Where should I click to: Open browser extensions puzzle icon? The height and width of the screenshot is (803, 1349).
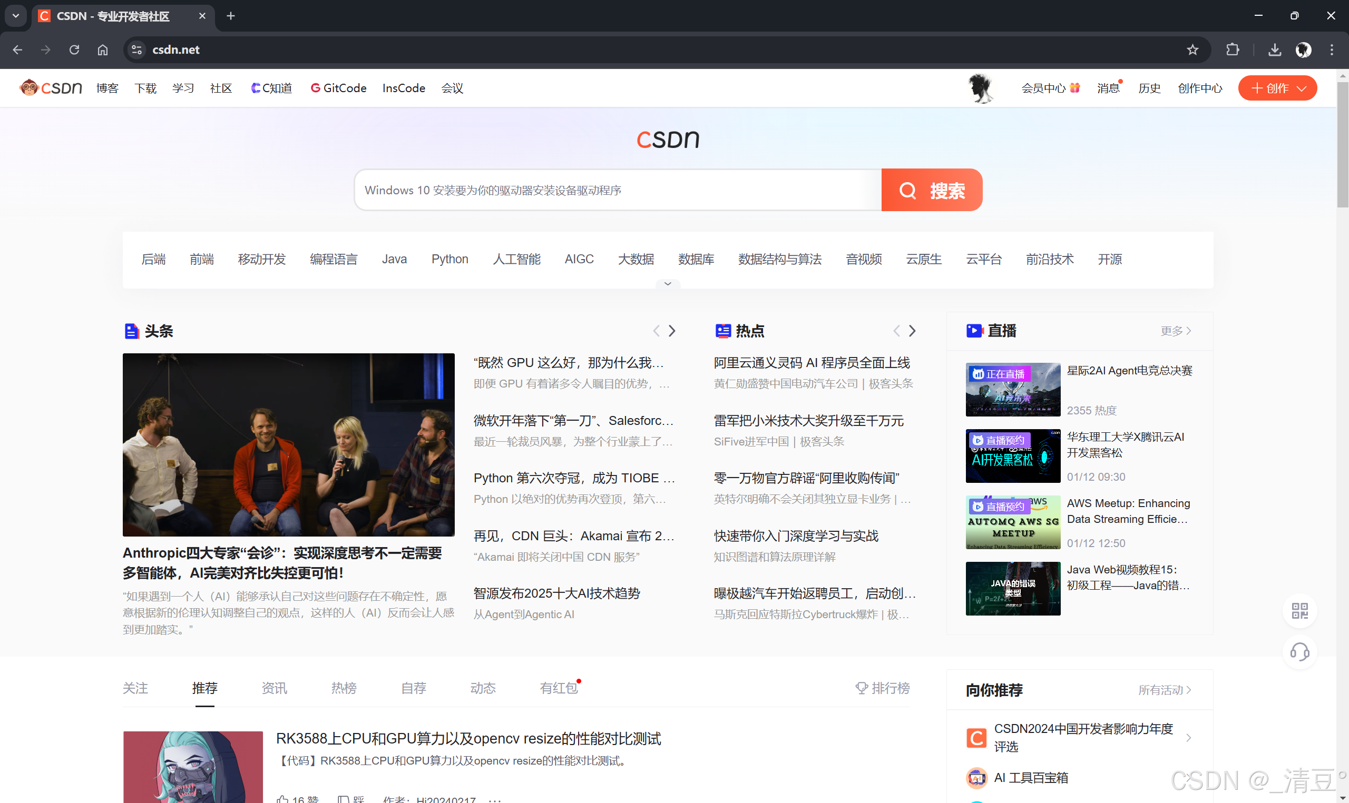(x=1233, y=50)
